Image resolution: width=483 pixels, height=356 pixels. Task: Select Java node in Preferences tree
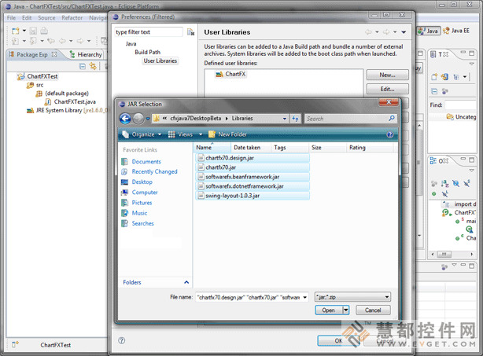[x=131, y=44]
